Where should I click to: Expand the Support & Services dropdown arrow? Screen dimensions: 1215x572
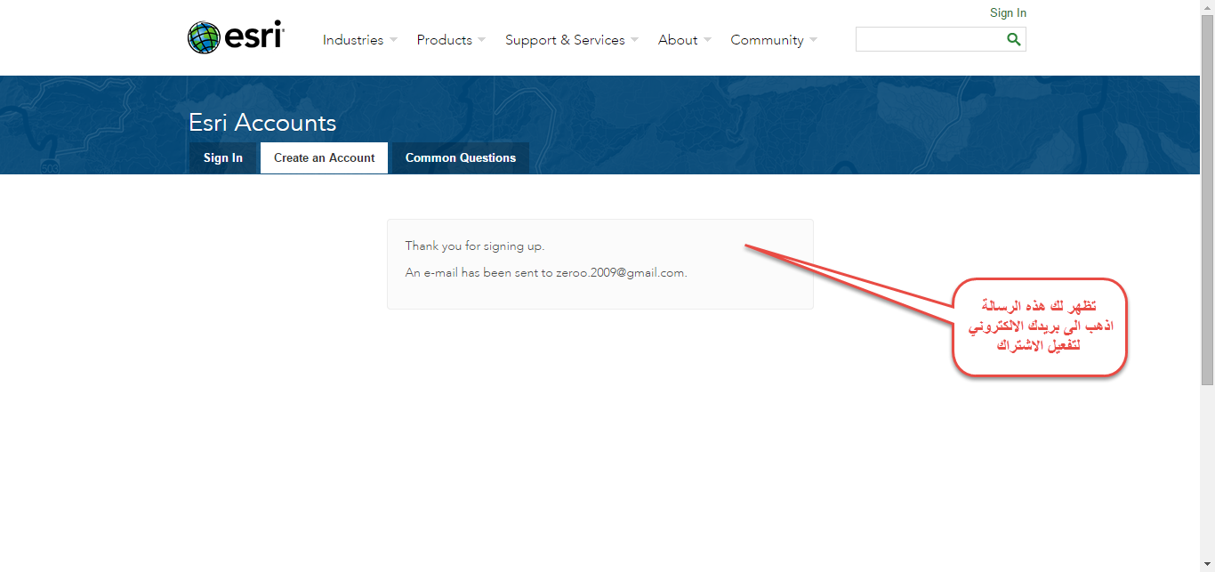(634, 40)
